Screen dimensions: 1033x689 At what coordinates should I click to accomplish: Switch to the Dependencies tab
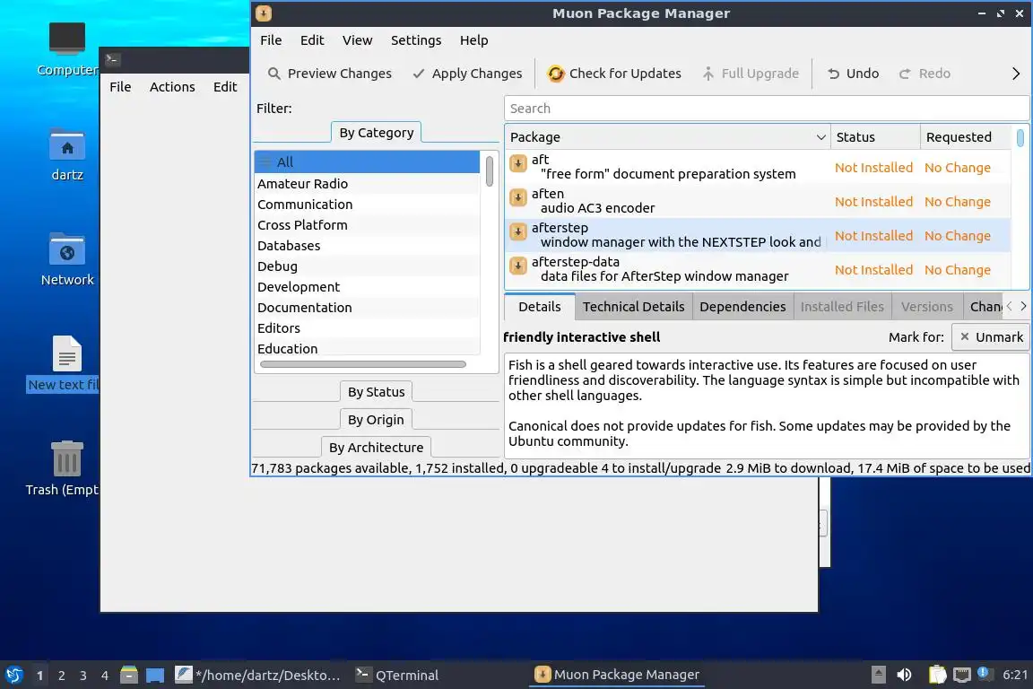click(742, 307)
